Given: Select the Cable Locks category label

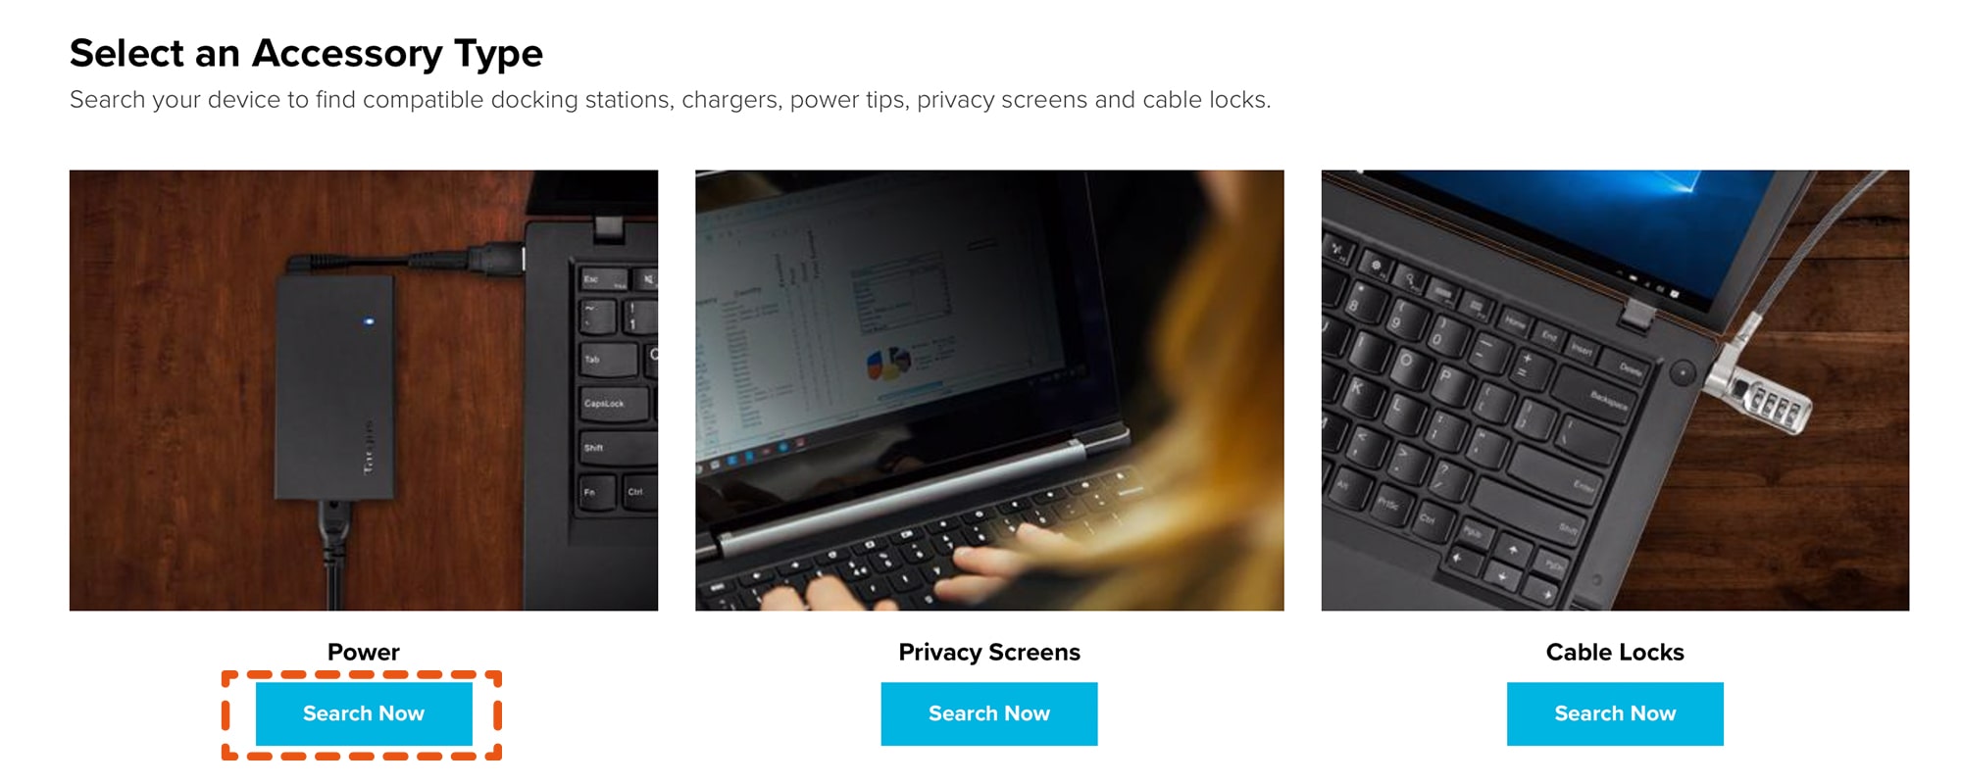Looking at the screenshot, I should [1615, 652].
